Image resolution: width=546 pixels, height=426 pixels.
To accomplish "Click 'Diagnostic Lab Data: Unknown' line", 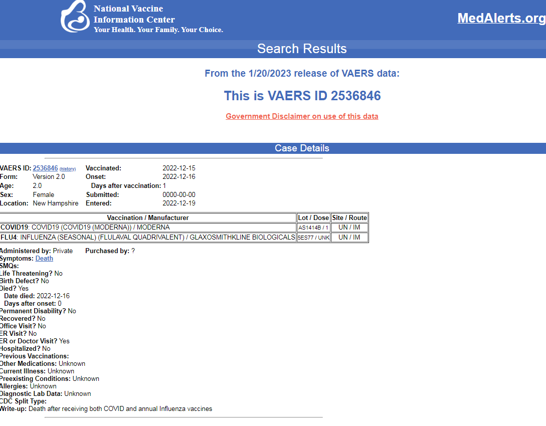I will click(x=45, y=393).
